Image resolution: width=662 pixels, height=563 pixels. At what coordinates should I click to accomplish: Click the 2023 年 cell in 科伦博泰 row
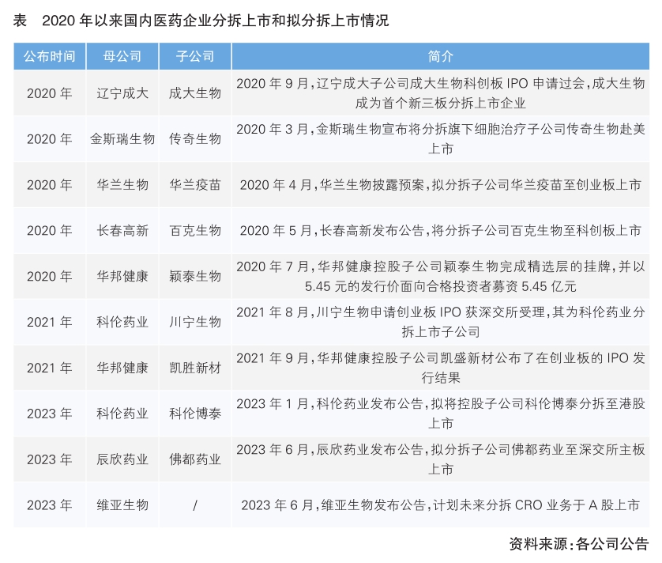click(x=50, y=414)
